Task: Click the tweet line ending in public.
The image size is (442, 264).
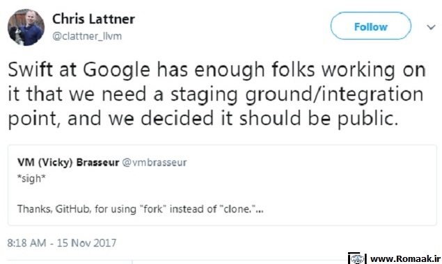Action: click(x=203, y=119)
